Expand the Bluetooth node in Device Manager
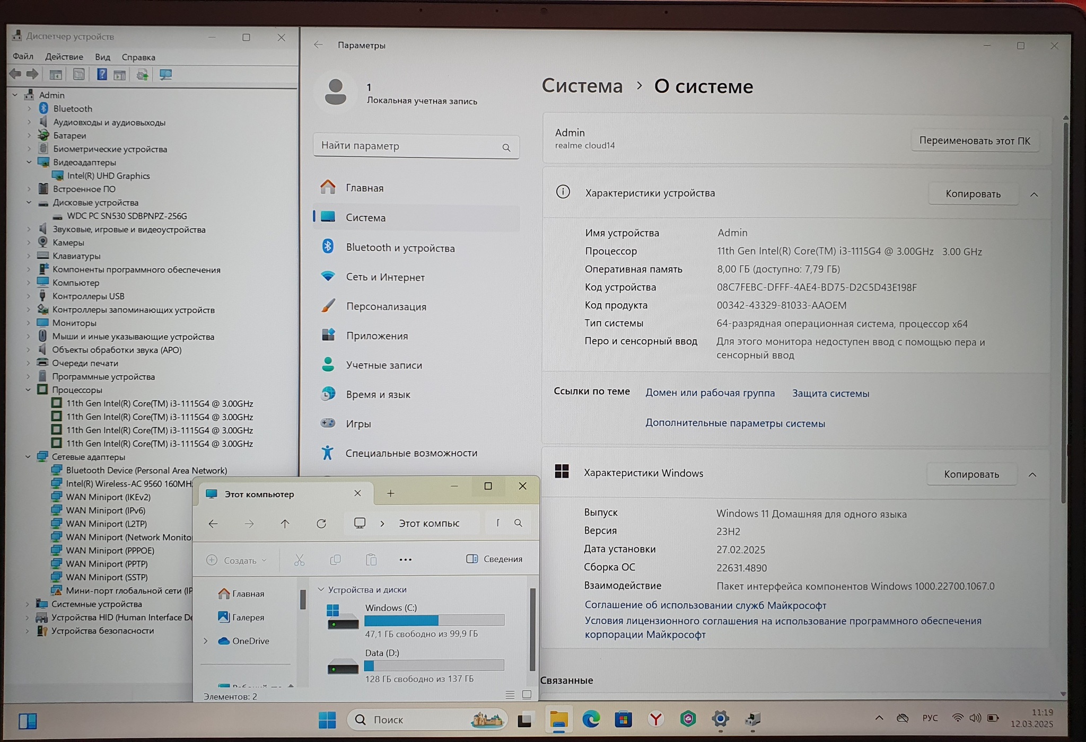Screen dimensions: 1086x742 29,109
